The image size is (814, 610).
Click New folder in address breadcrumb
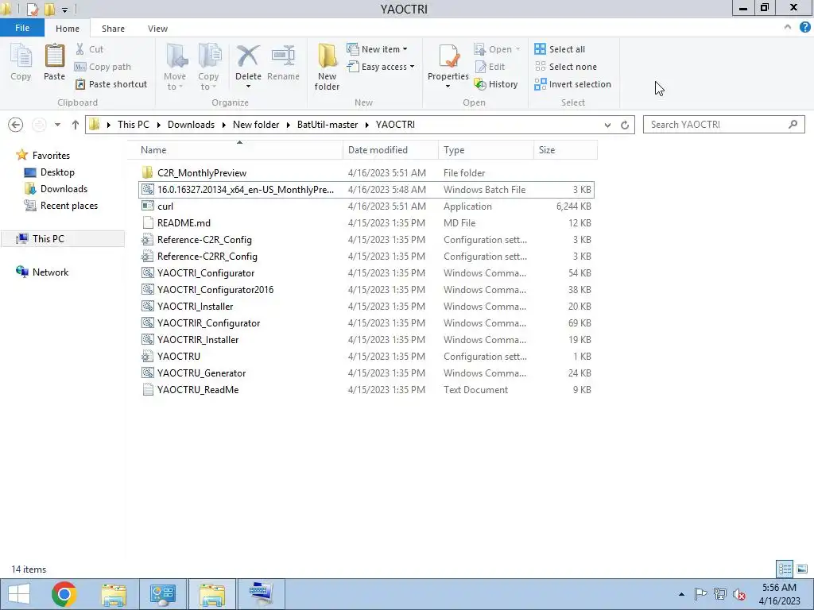point(256,125)
